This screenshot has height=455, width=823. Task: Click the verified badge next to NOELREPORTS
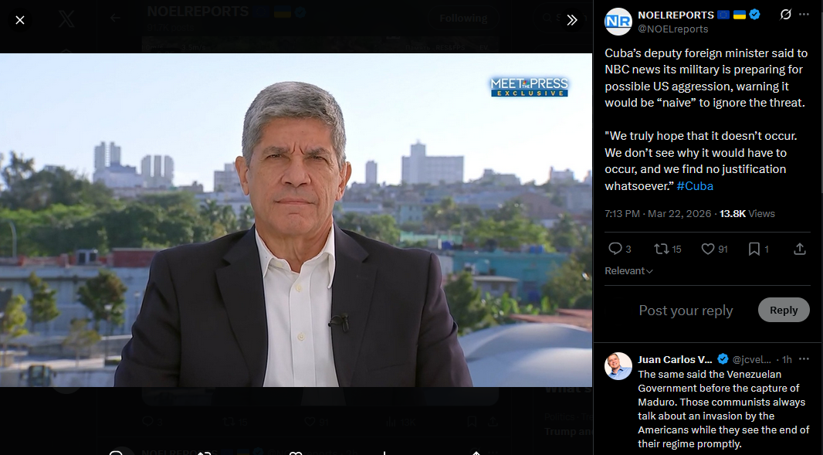pos(755,15)
